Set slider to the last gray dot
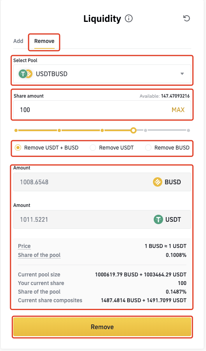The image size is (206, 351). click(188, 130)
